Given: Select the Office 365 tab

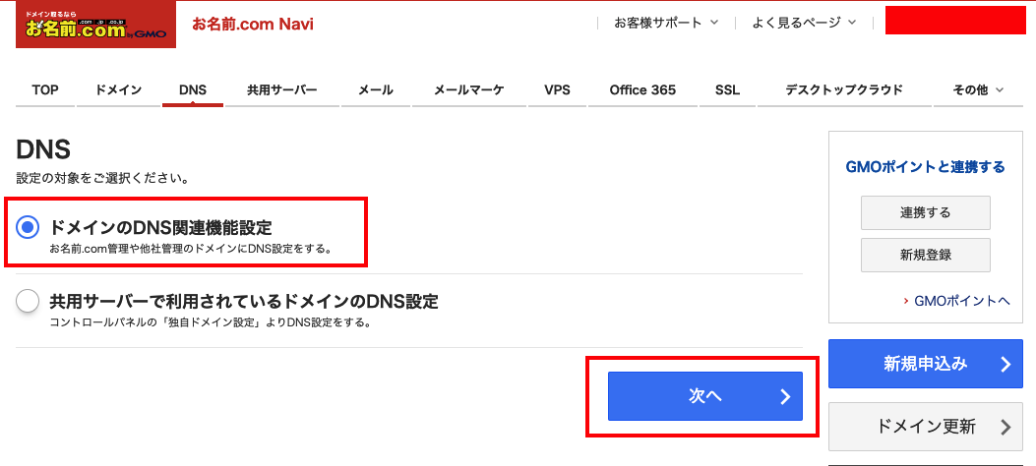Looking at the screenshot, I should (x=642, y=89).
